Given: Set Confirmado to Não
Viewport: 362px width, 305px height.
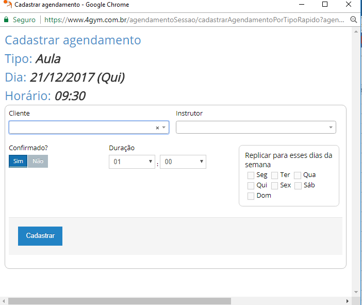Looking at the screenshot, I should [38, 161].
